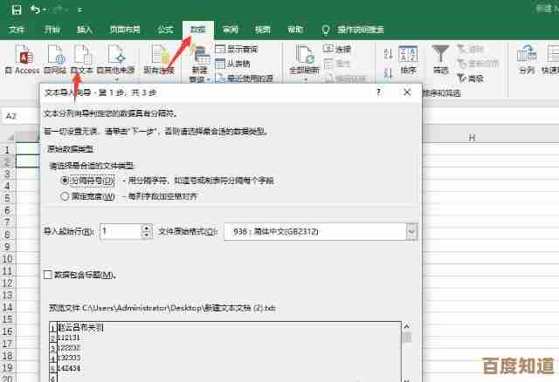Image resolution: width=559 pixels, height=382 pixels.
Task: Switch to the 视图 View tab
Action: click(262, 30)
